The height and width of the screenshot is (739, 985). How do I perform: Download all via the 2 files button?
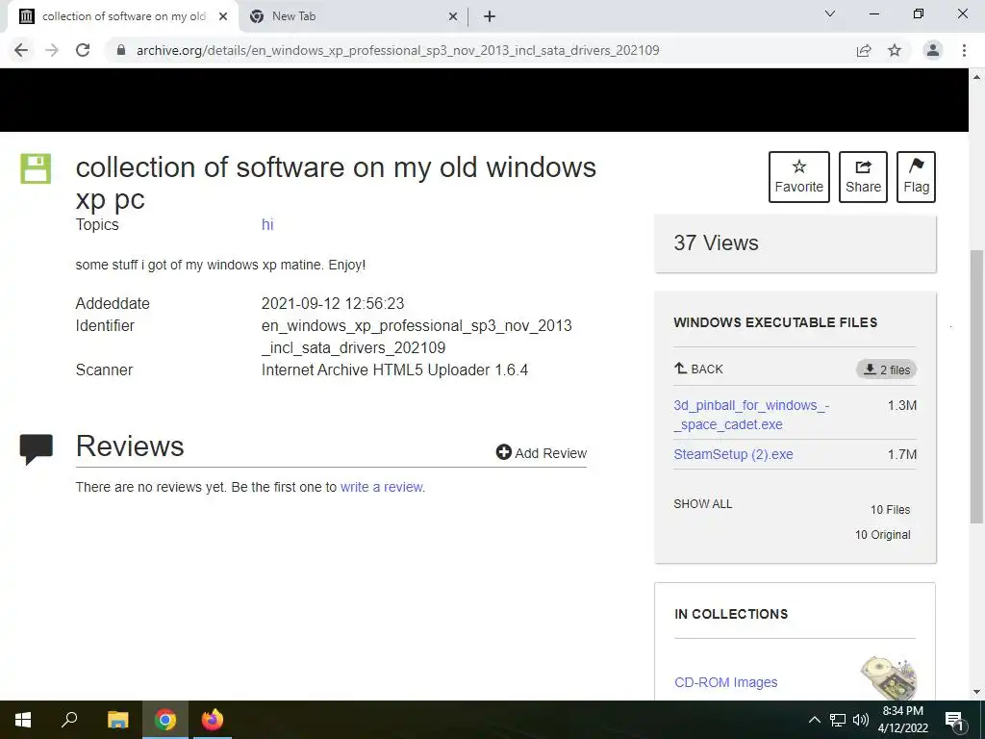click(x=886, y=369)
